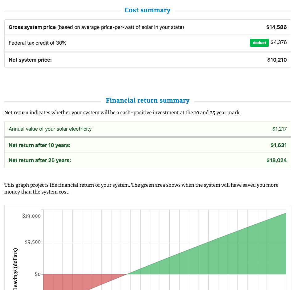Select Annual value of your solar electricity
Viewport: 298px width, 290px height.
(x=50, y=129)
